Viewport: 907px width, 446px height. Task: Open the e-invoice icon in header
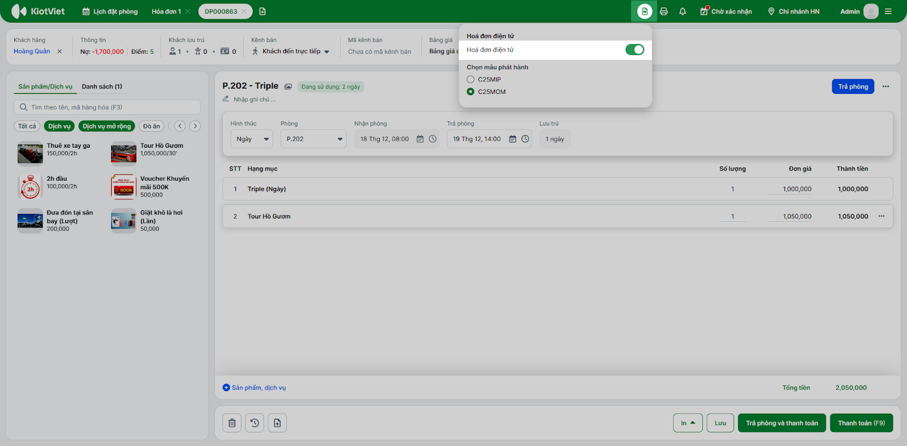(645, 11)
